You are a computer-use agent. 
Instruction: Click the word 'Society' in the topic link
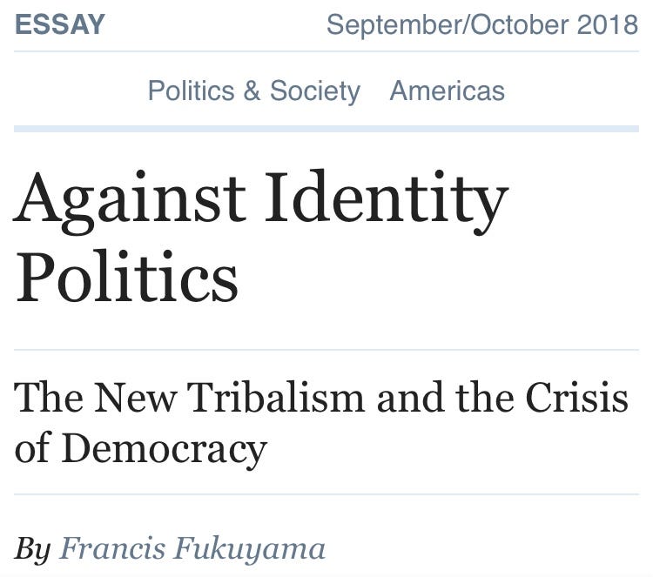click(x=314, y=91)
